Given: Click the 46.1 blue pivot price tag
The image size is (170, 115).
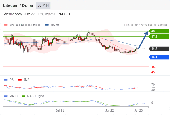Looking at the screenshot, I should tap(159, 57).
